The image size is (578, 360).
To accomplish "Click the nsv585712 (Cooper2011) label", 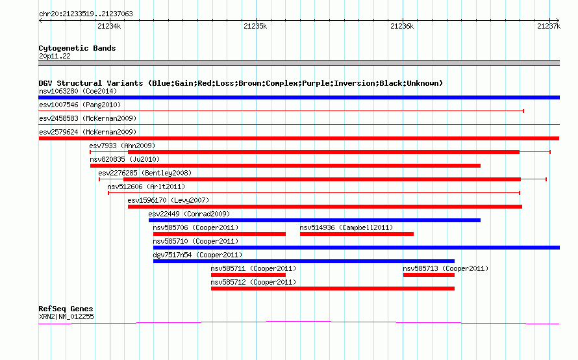I will pyautogui.click(x=253, y=282).
